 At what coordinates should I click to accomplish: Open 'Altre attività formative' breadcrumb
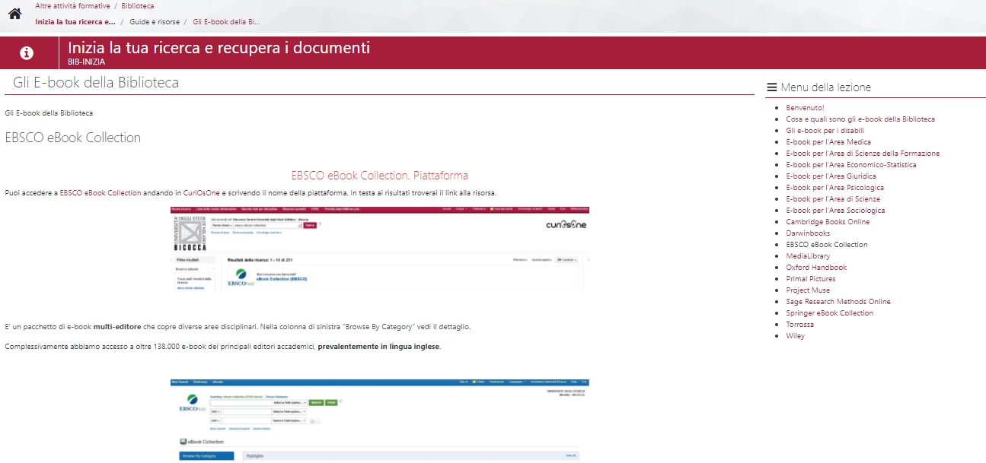[72, 6]
